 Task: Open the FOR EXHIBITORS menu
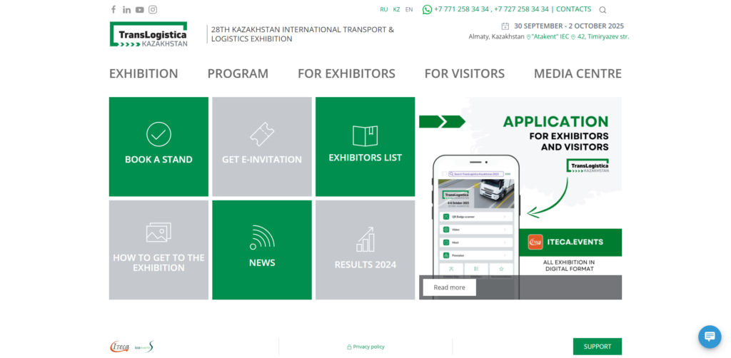coord(346,73)
